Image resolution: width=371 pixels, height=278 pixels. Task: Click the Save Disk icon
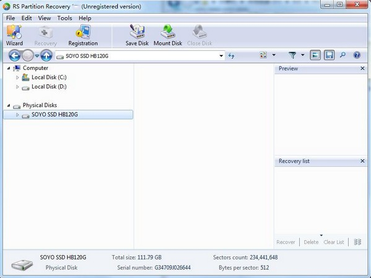coord(137,35)
